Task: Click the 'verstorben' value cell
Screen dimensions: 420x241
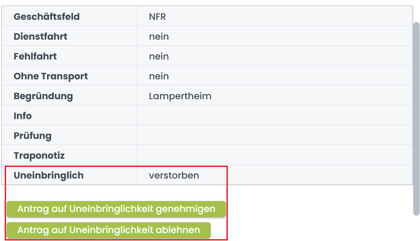Action: [174, 175]
